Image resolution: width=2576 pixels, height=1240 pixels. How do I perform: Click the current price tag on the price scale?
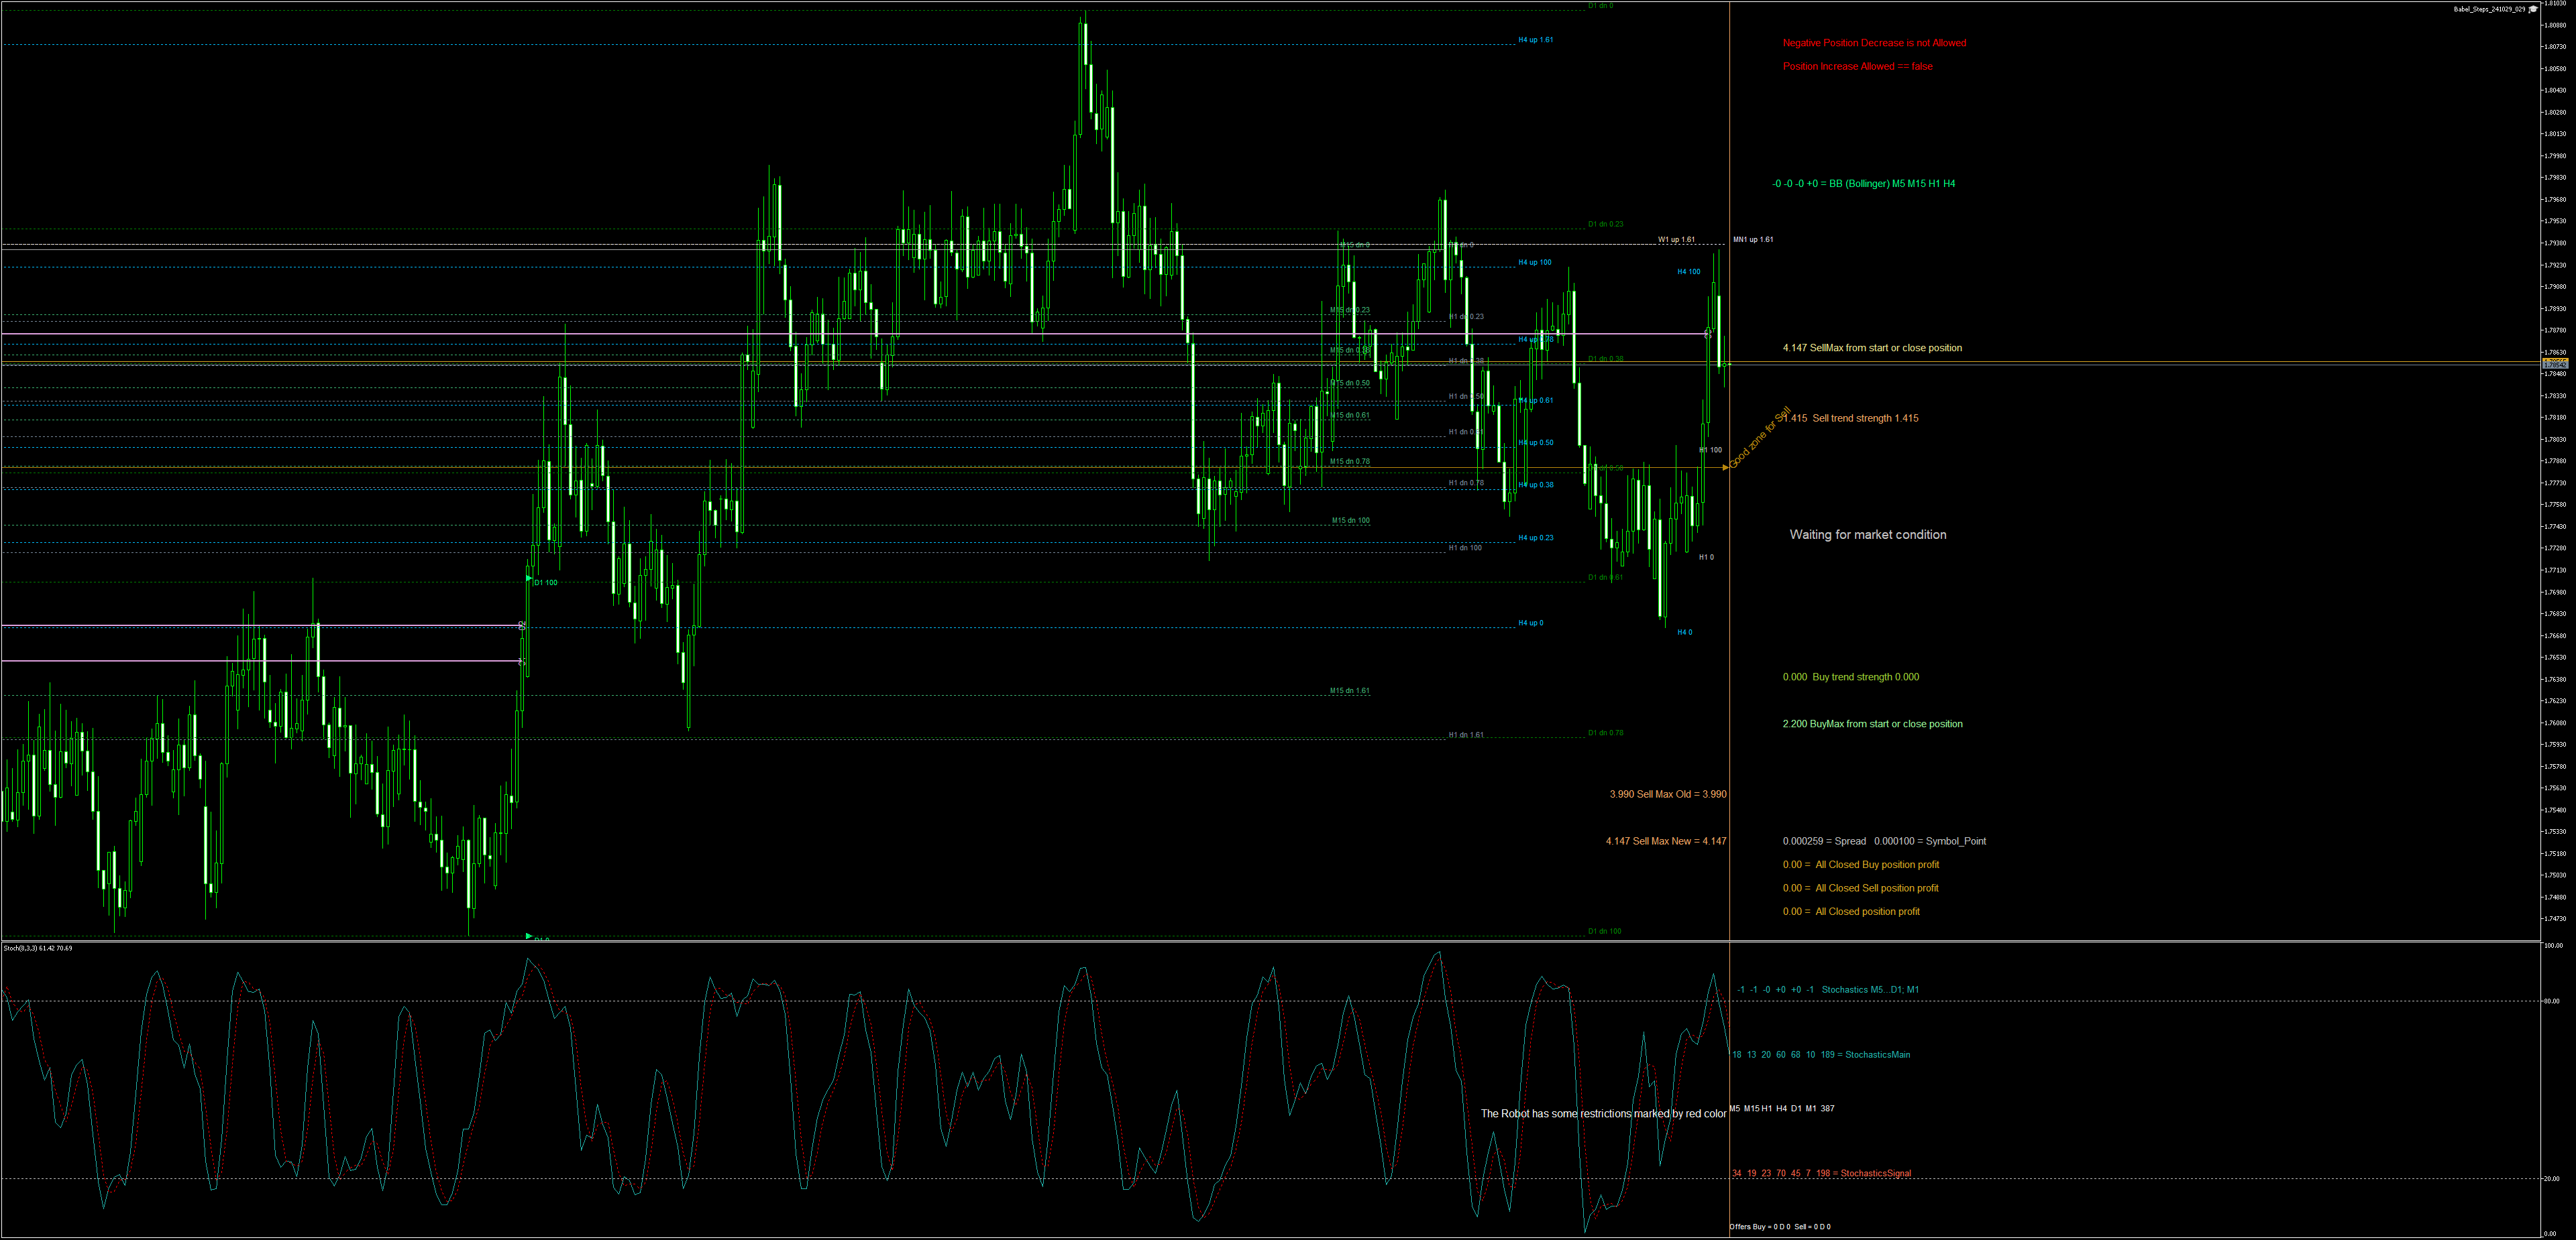(x=2554, y=365)
